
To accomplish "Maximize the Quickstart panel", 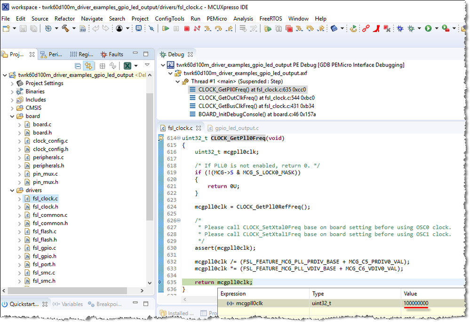I will pyautogui.click(x=146, y=304).
